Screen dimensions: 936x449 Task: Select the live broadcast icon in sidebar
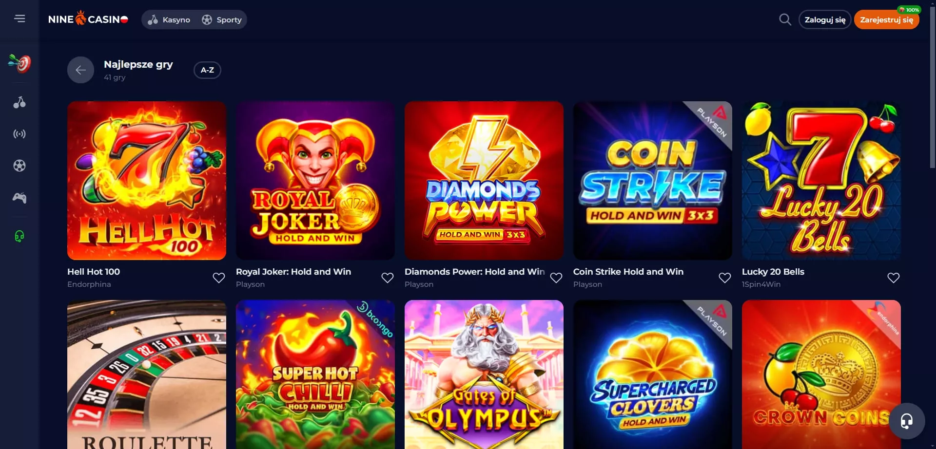tap(19, 134)
